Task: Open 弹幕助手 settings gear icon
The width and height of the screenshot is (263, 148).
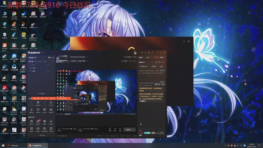Action: pyautogui.click(x=159, y=62)
